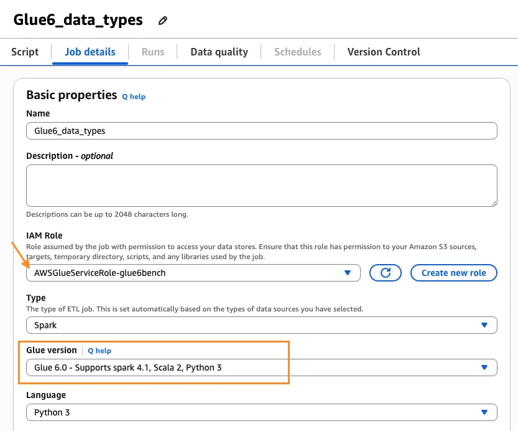Go to the Schedules tab

tap(297, 52)
